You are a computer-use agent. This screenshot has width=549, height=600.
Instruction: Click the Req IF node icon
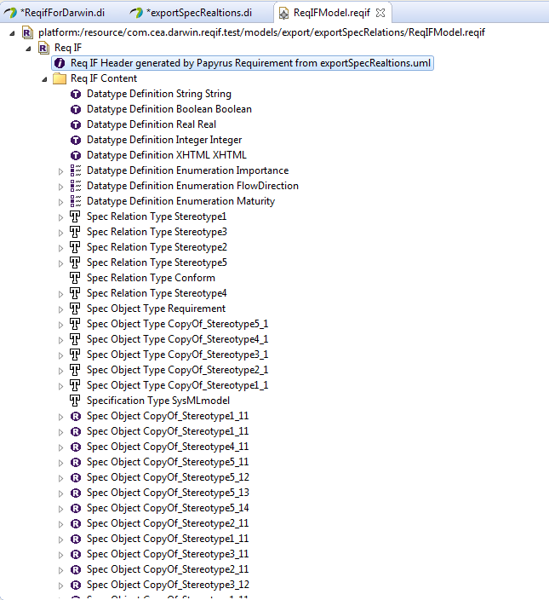pyautogui.click(x=43, y=48)
